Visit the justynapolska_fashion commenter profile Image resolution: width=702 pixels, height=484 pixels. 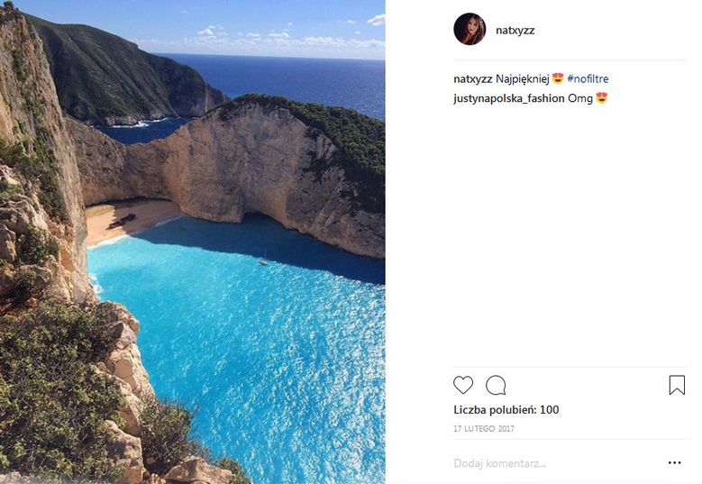(x=508, y=98)
